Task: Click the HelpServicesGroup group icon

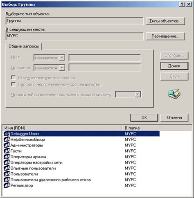Action: pyautogui.click(x=7, y=139)
